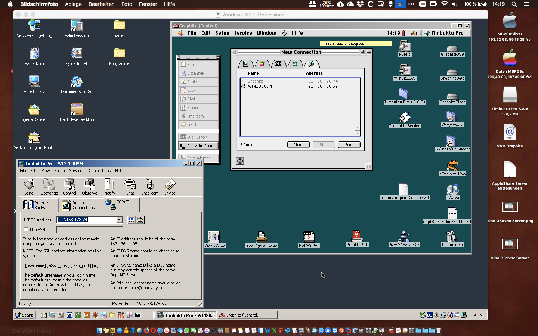The height and width of the screenshot is (336, 538).
Task: Select WIN2000VM in the connection list
Action: pos(260,86)
